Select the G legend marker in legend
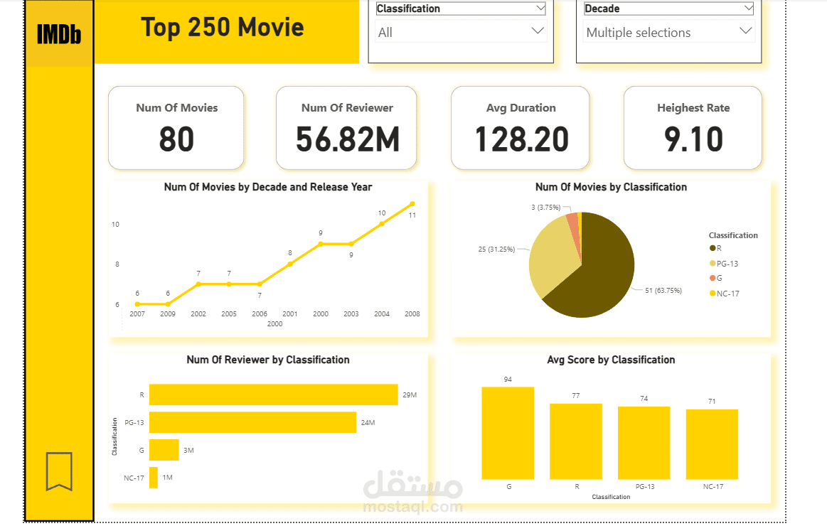Image resolution: width=827 pixels, height=526 pixels. 713,278
